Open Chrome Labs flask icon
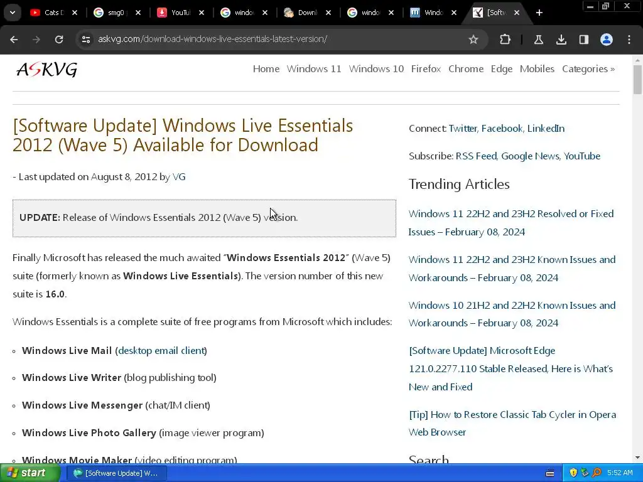This screenshot has height=482, width=643. point(538,40)
